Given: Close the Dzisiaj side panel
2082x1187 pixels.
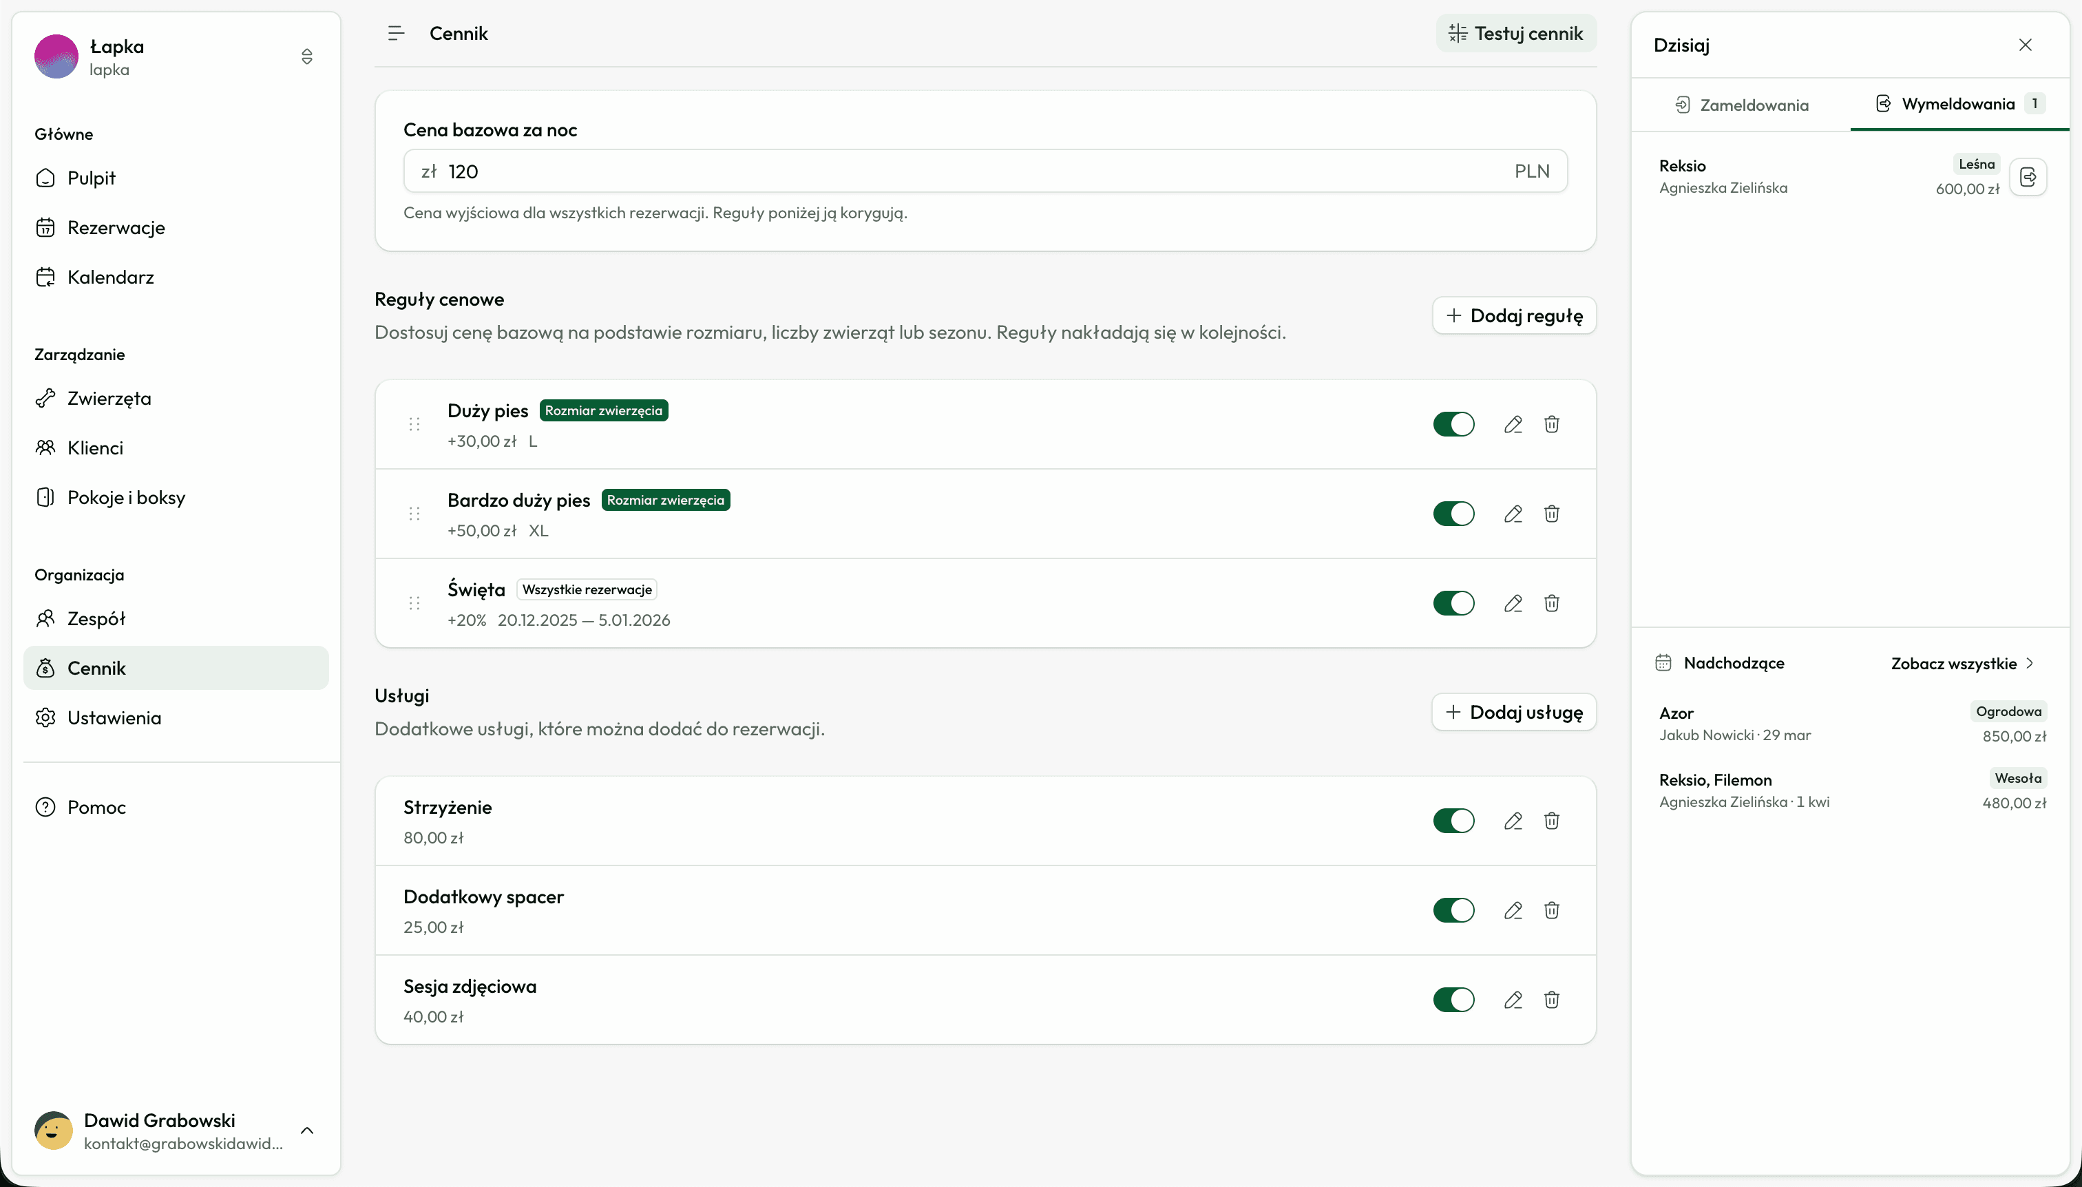Looking at the screenshot, I should pos(2025,45).
